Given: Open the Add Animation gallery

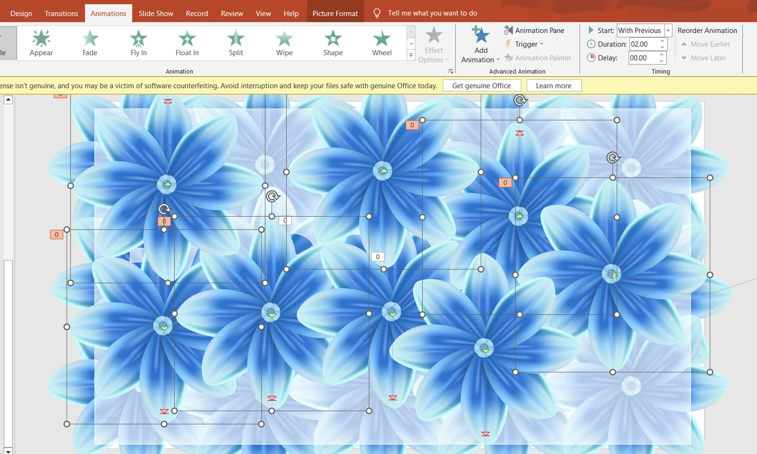Looking at the screenshot, I should click(480, 44).
